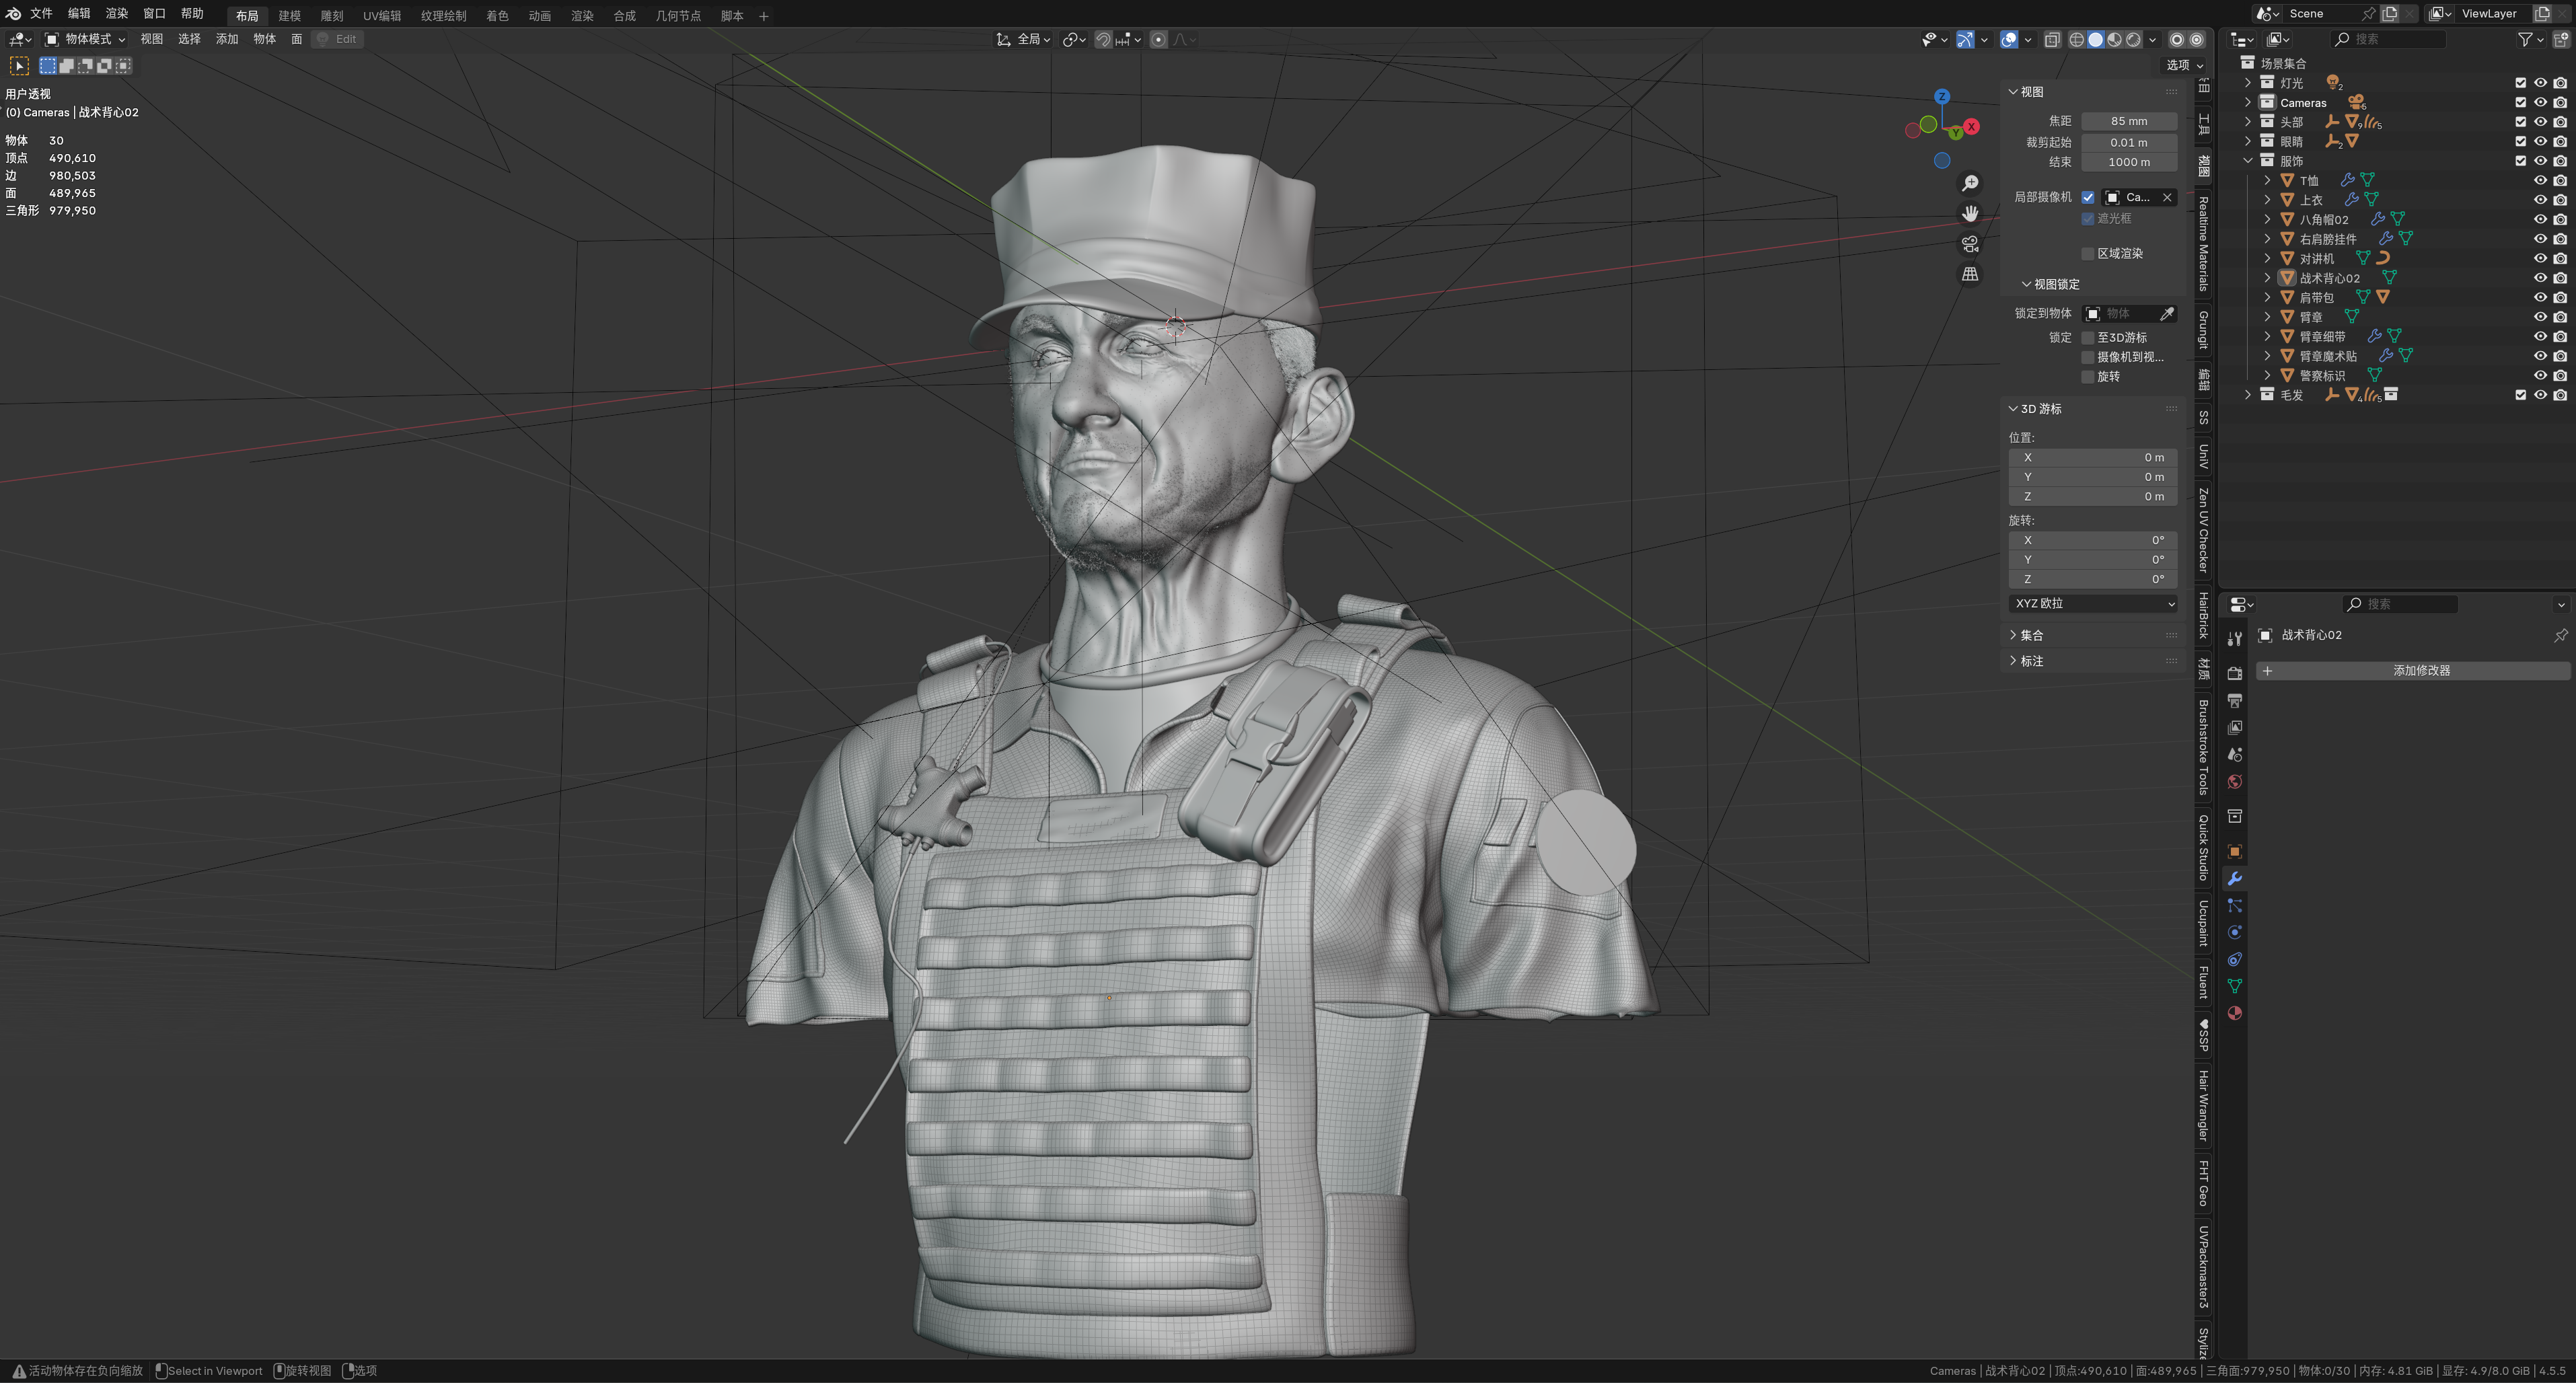The width and height of the screenshot is (2576, 1383).
Task: Open the Render properties tab icon
Action: [2234, 673]
